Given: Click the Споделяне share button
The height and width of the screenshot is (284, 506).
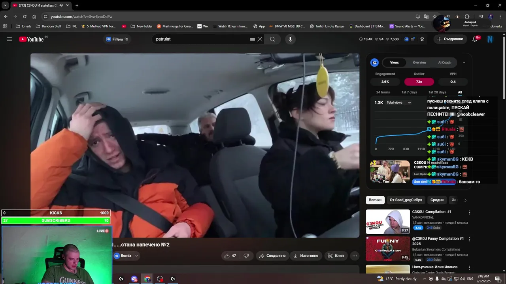Looking at the screenshot, I should pos(272,256).
